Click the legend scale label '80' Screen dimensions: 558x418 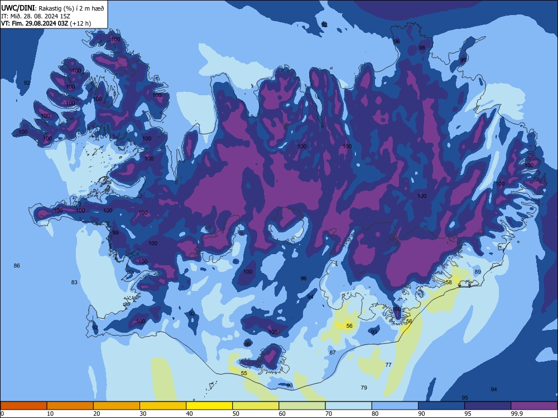(375, 414)
